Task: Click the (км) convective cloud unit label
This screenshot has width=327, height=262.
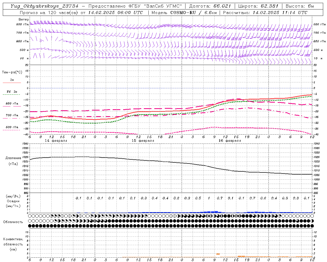Action: (13, 249)
